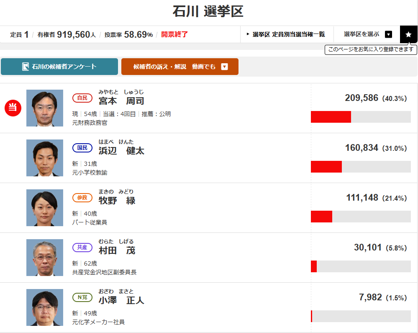Click the 石川 選挙区 page heading
Screen dimensions: 418x333
pyautogui.click(x=208, y=11)
